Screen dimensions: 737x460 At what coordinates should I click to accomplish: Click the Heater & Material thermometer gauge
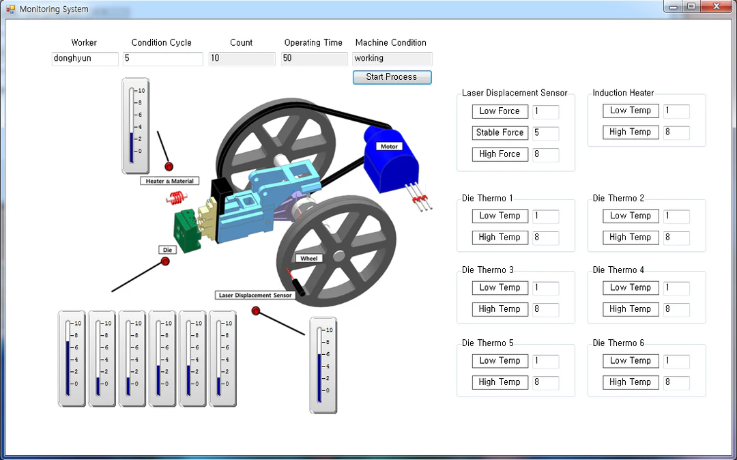pos(136,126)
